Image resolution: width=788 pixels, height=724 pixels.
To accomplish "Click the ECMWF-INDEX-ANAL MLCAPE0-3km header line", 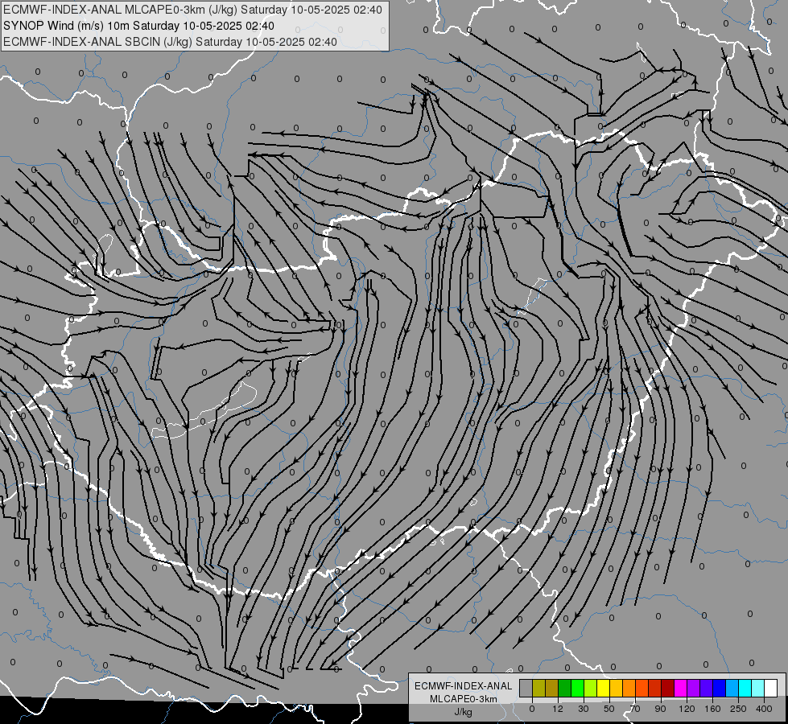I will [192, 10].
